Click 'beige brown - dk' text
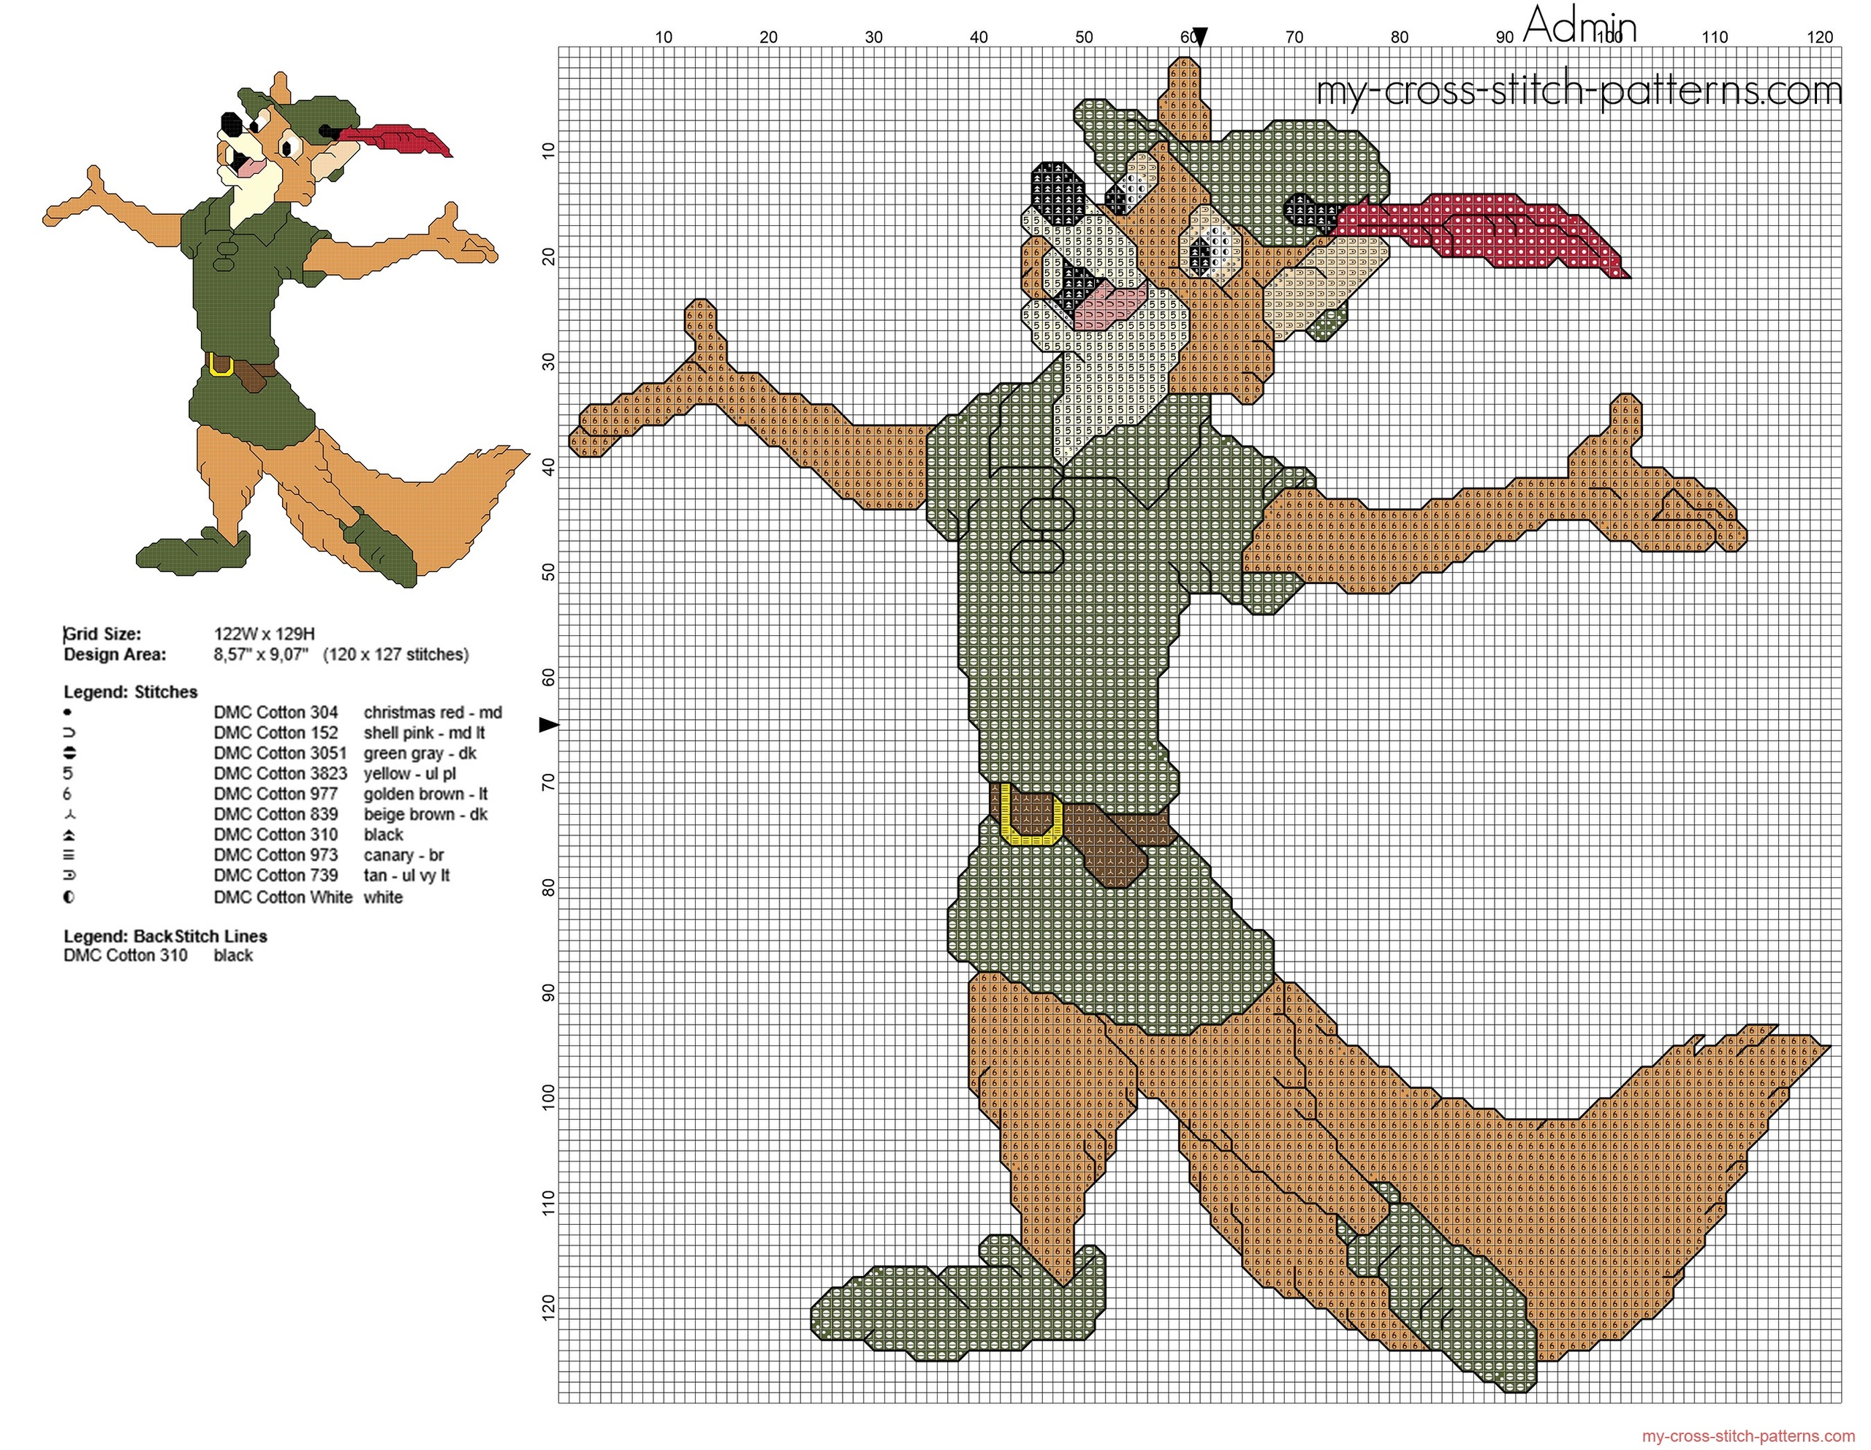Viewport: 1871px width, 1450px height. (425, 814)
